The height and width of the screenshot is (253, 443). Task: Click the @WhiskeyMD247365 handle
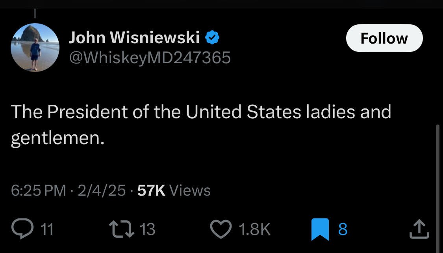pyautogui.click(x=150, y=57)
